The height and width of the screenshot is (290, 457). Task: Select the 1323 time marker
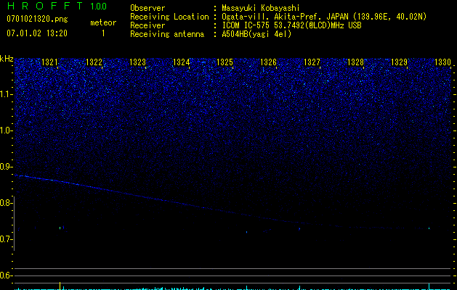pos(138,63)
